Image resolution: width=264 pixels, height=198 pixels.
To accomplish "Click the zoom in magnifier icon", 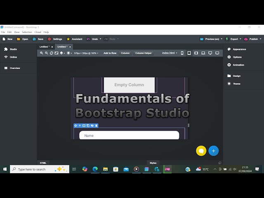I will pyautogui.click(x=41, y=53).
